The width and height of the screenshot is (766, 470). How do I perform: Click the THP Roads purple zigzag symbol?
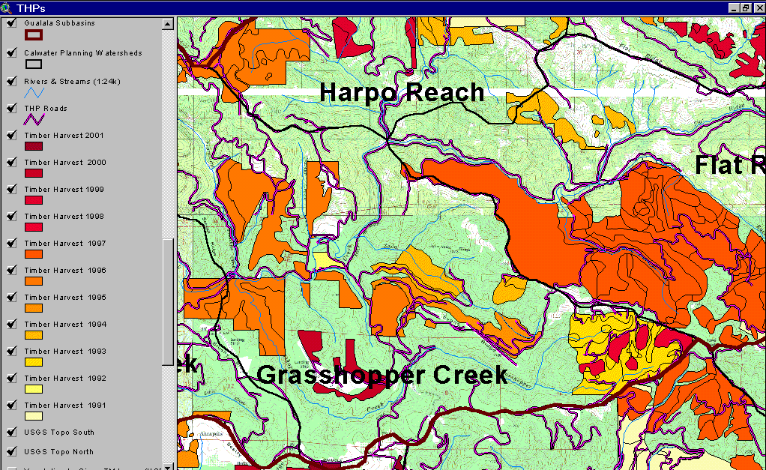click(x=34, y=119)
